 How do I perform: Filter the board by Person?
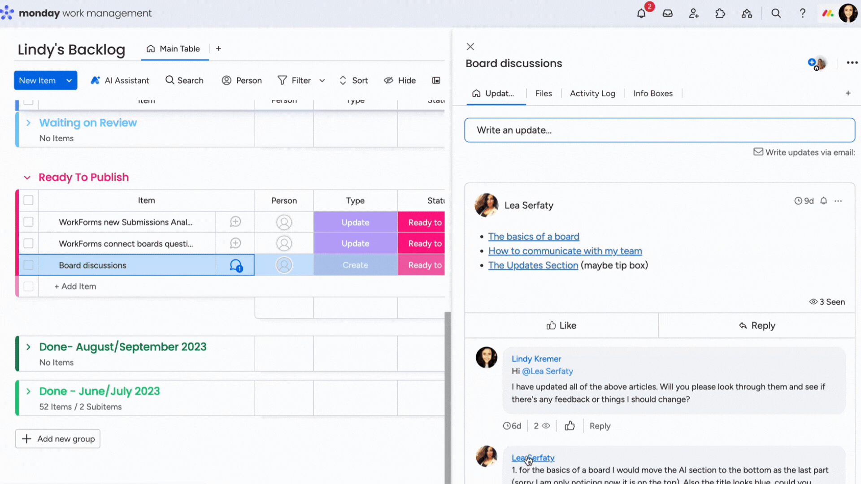242,80
